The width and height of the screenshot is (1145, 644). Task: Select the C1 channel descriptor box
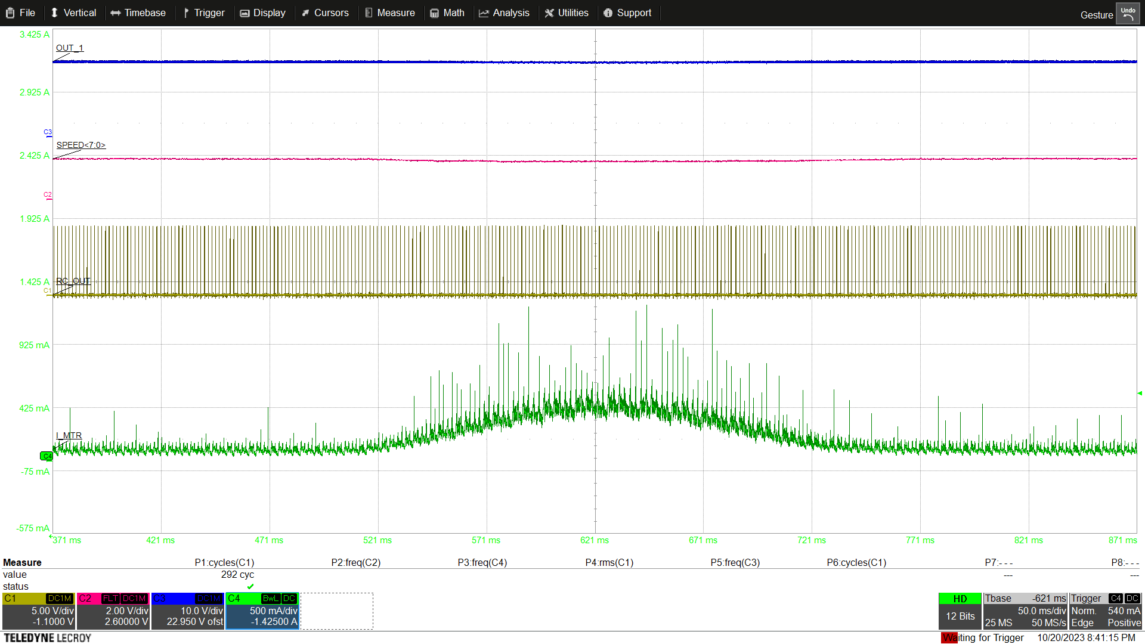(x=39, y=611)
